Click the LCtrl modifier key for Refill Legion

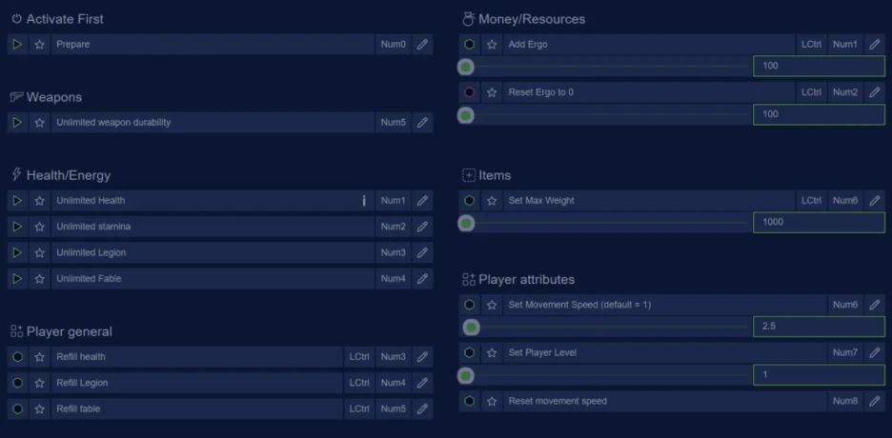coord(359,383)
